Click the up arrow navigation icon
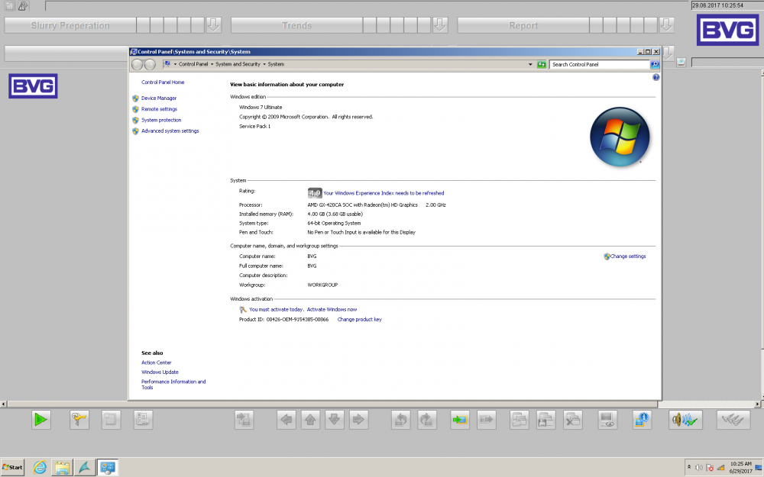This screenshot has width=764, height=477. coord(310,420)
